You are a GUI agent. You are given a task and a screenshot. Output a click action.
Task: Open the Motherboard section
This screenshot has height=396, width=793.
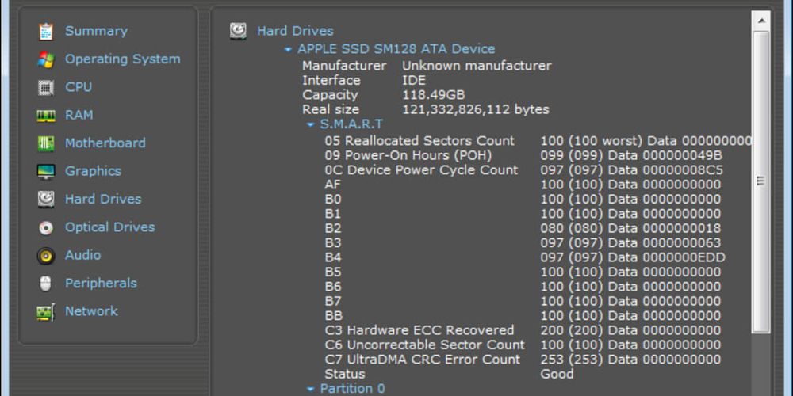tap(105, 143)
